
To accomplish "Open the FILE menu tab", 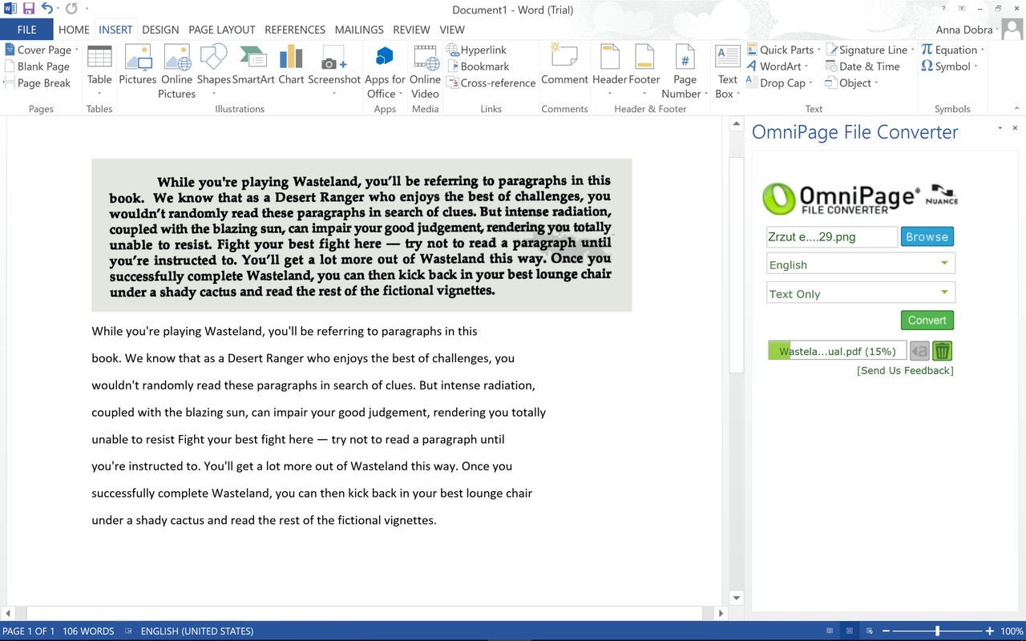I will (x=26, y=30).
